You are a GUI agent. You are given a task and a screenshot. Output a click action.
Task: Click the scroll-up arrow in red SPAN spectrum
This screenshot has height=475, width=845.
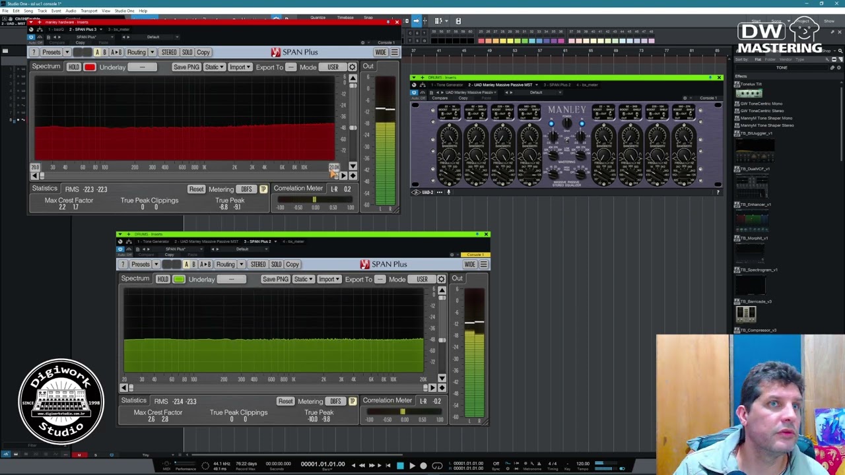[353, 79]
